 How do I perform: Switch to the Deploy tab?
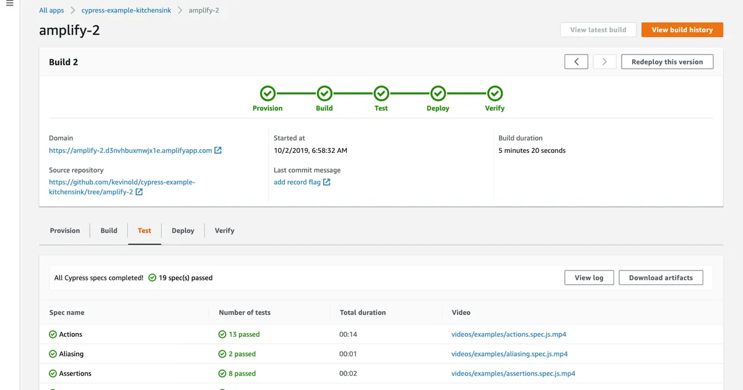(183, 231)
